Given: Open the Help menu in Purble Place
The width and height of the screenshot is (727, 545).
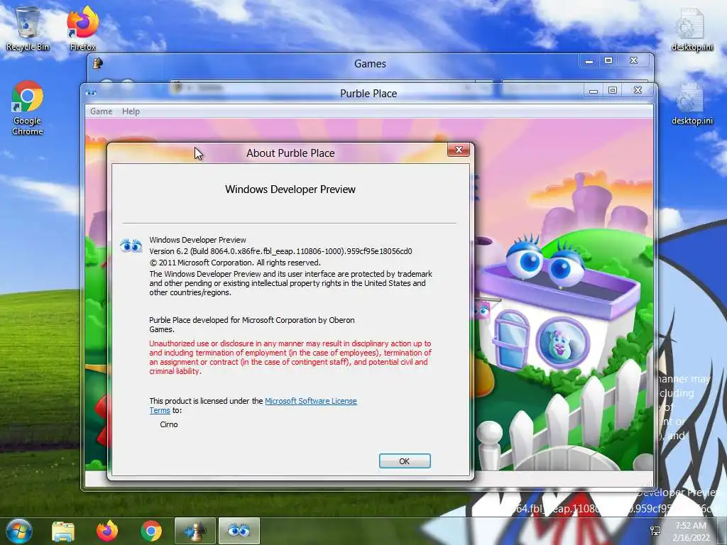Looking at the screenshot, I should (x=131, y=111).
